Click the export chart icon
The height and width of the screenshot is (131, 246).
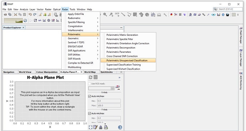point(101,127)
